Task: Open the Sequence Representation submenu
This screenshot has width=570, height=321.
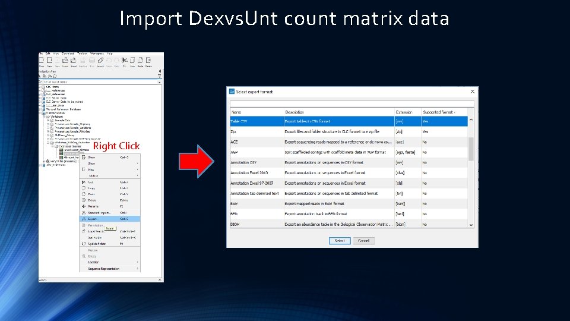Action: coord(110,269)
